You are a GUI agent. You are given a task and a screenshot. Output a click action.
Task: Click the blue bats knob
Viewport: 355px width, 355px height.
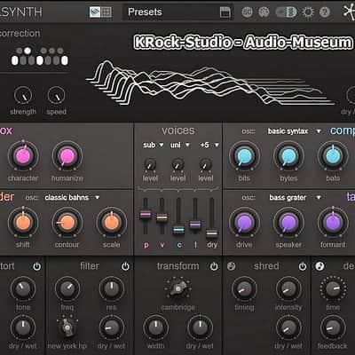[x=333, y=156]
